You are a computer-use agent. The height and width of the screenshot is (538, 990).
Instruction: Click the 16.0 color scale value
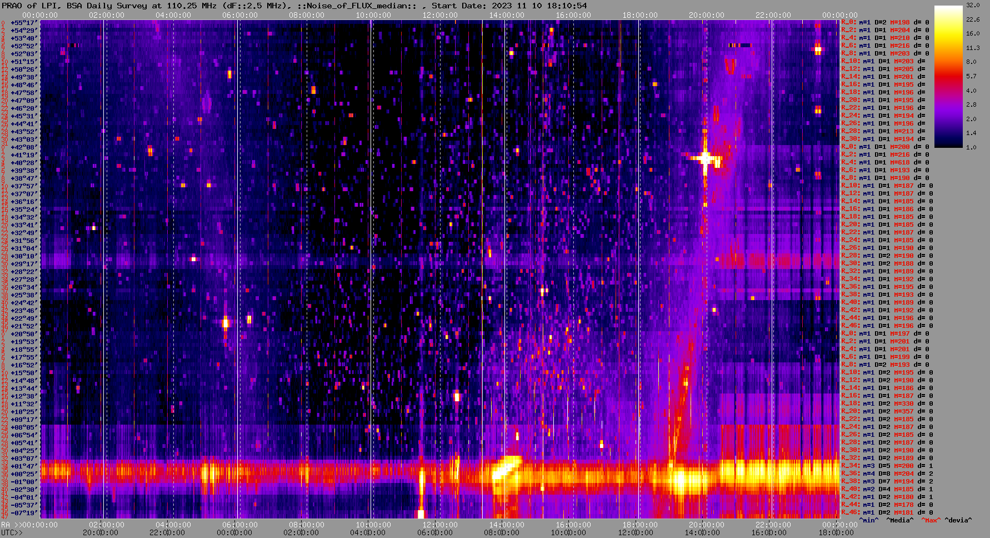coord(973,33)
